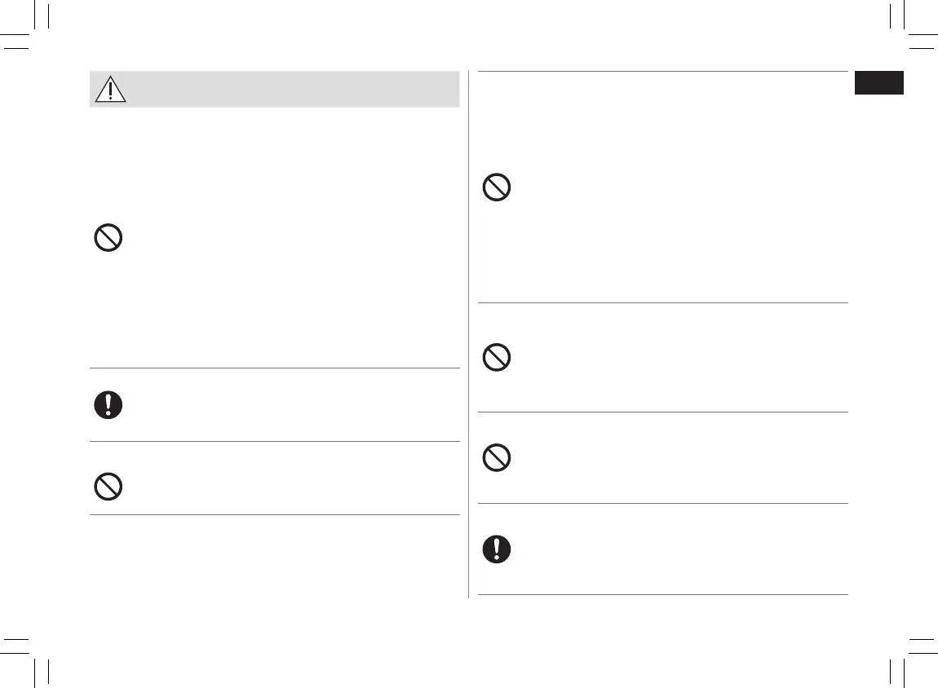Select the black page tab at right edge
The height and width of the screenshot is (688, 938).
pos(879,83)
